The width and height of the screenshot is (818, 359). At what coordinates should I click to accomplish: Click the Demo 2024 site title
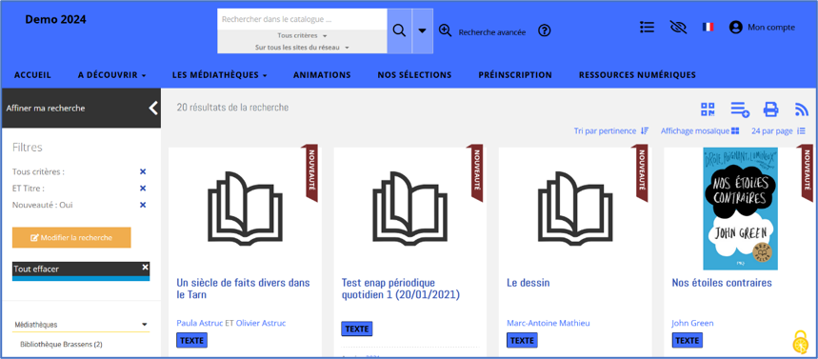tap(56, 20)
